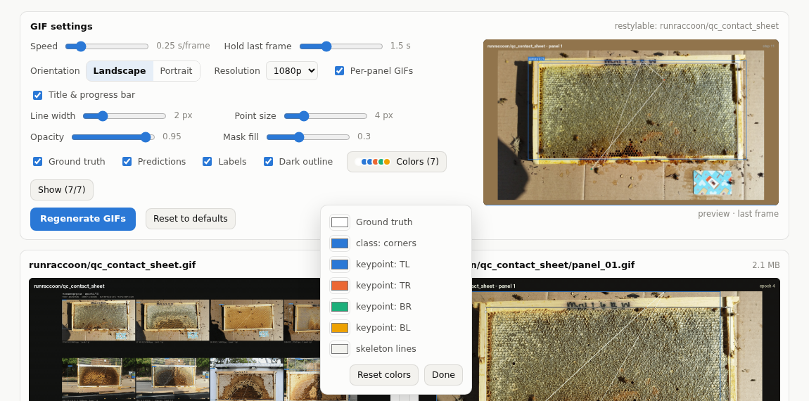809x401 pixels.
Task: Select the preview · last frame caption
Action: coord(739,214)
